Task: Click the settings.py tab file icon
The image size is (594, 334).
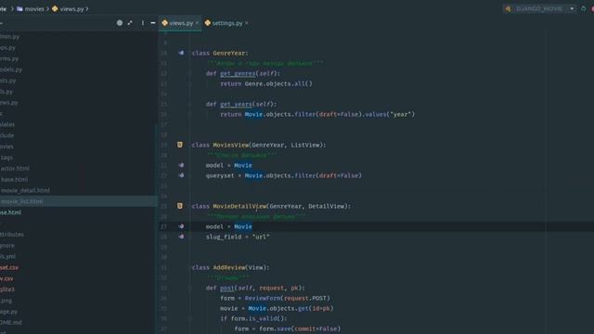Action: [x=208, y=23]
